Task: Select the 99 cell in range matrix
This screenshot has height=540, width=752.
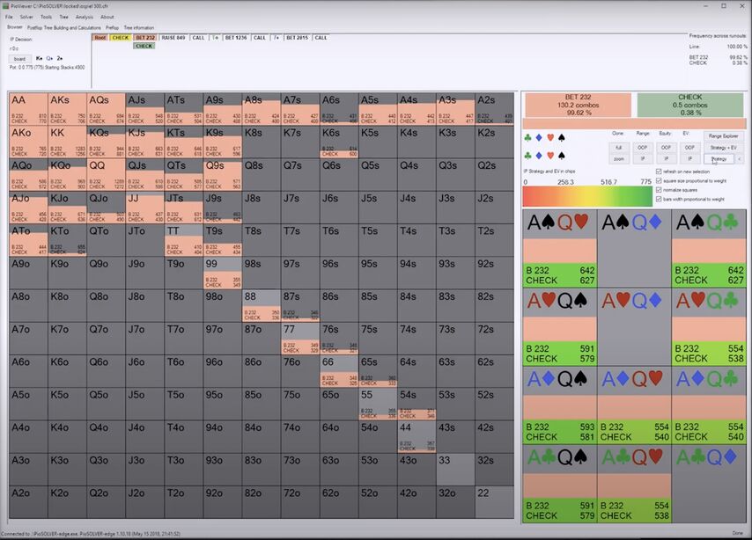Action: point(223,273)
